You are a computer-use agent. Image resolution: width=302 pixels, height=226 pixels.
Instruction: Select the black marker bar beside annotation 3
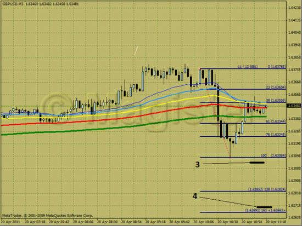257,163
